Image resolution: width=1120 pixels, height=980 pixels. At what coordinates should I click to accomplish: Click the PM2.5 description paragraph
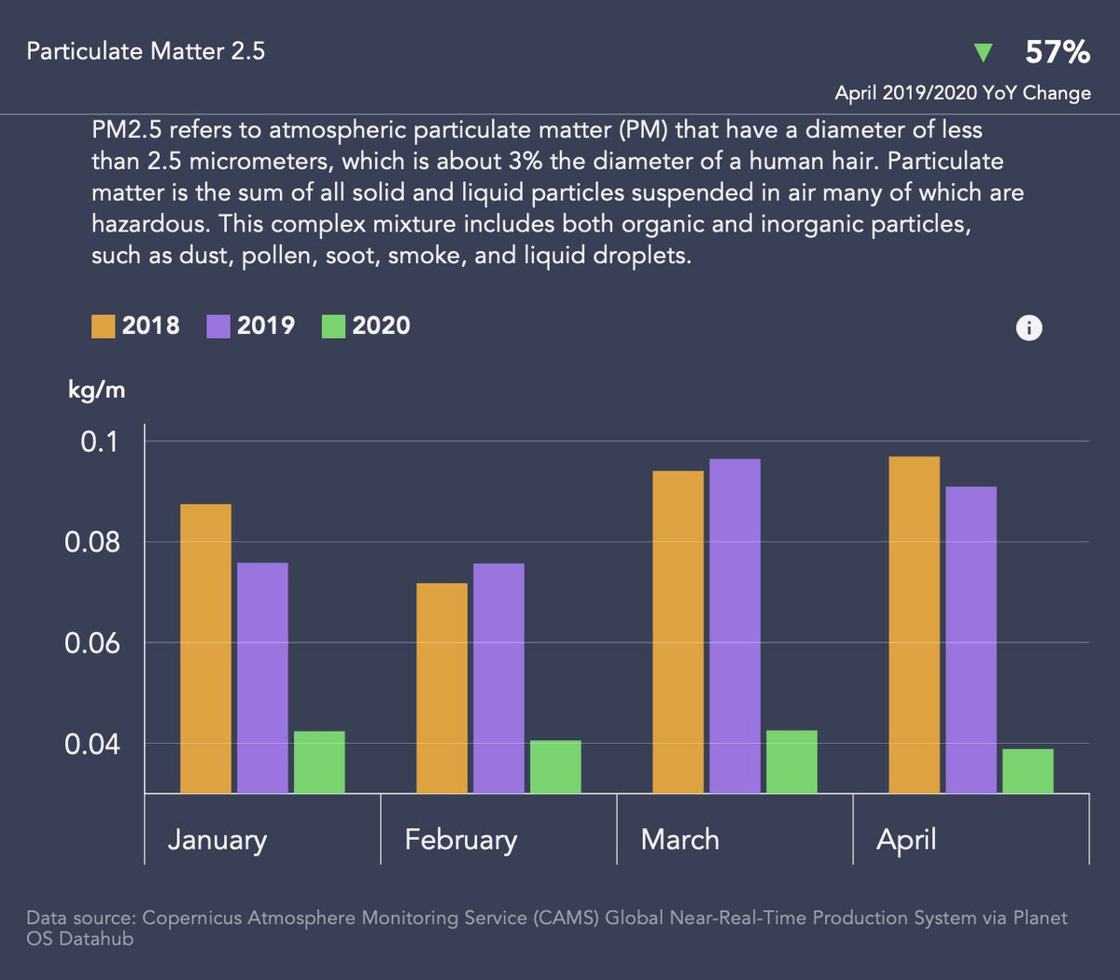[x=558, y=192]
